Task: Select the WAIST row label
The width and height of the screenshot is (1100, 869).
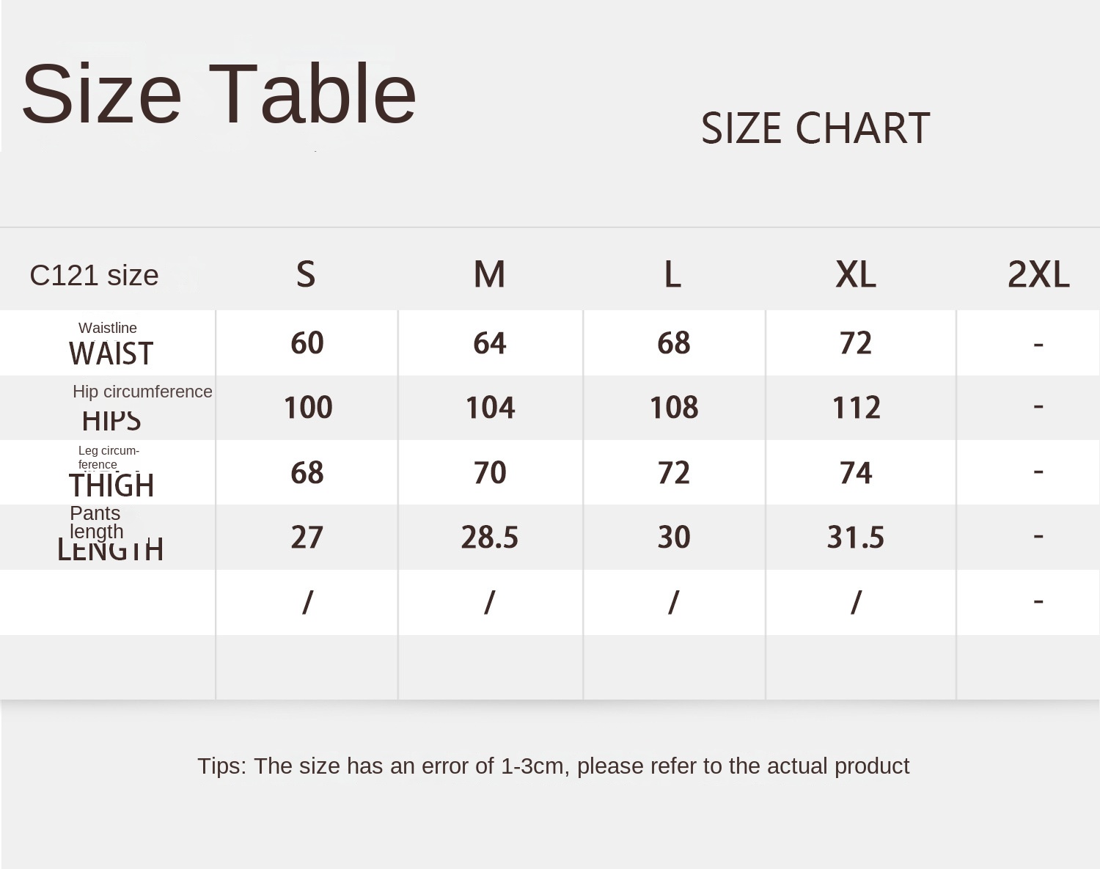Action: [x=111, y=353]
